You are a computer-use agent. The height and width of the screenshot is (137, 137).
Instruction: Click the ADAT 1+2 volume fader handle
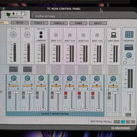tap(58, 92)
